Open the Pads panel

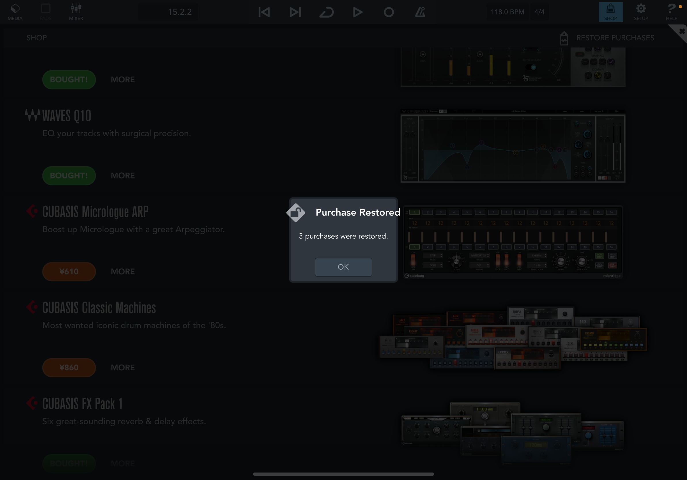45,12
